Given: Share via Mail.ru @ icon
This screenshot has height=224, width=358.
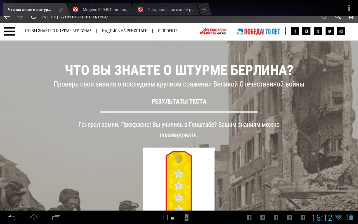Looking at the screenshot, I should click(341, 31).
